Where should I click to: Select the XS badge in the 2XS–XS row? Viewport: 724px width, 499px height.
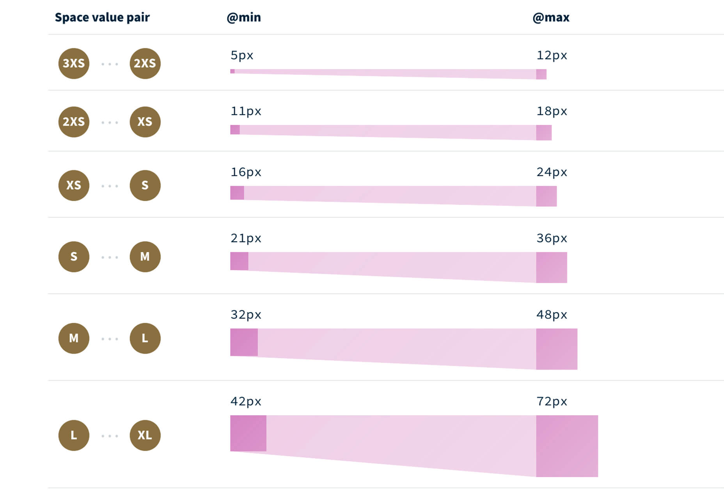pos(145,122)
